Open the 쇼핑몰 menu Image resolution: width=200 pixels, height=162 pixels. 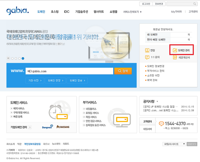[x=114, y=12]
